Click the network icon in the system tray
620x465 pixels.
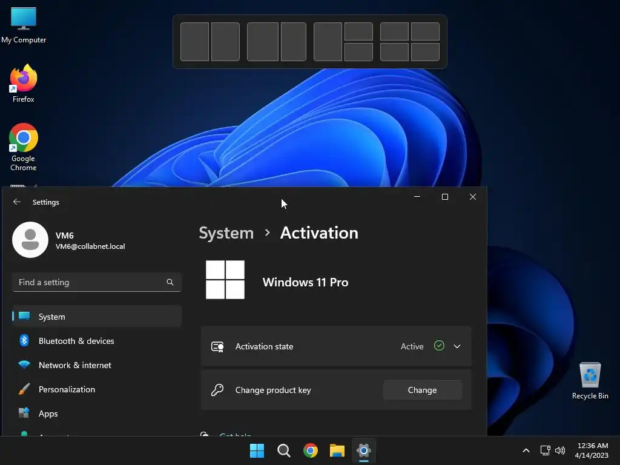(546, 450)
